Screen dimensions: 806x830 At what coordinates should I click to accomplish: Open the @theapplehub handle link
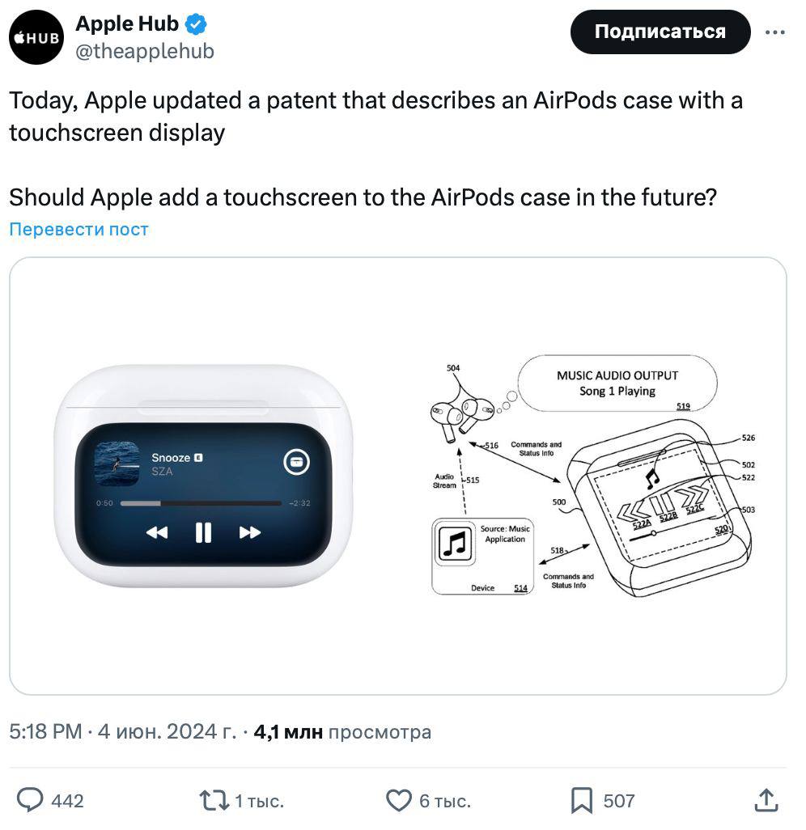[145, 51]
